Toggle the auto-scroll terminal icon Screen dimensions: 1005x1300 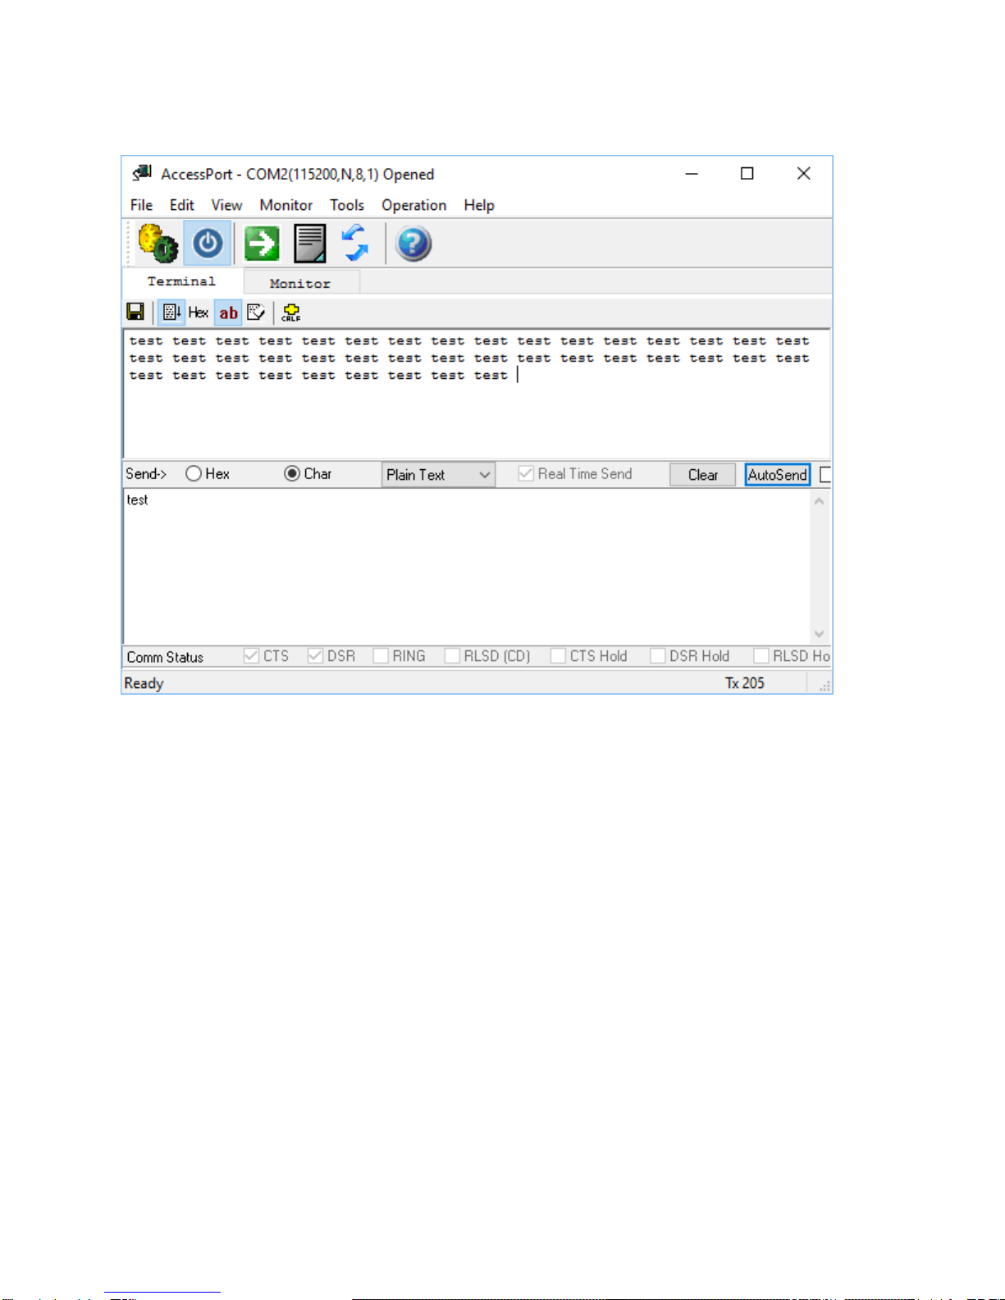[x=171, y=312]
